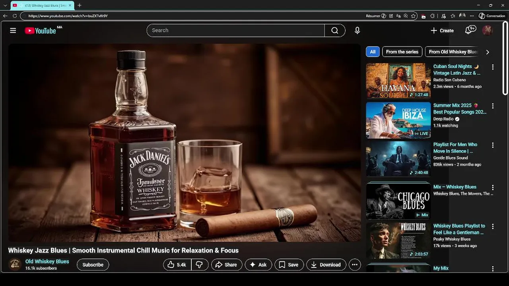Click the Share button
The width and height of the screenshot is (509, 286).
point(226,265)
